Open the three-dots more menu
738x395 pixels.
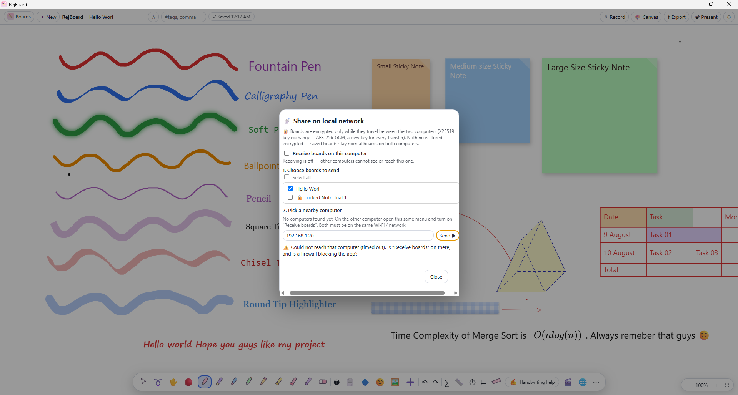pyautogui.click(x=596, y=382)
